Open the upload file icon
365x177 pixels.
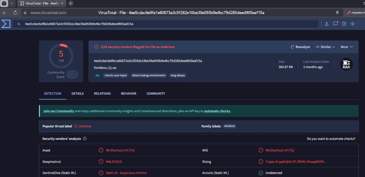click(327, 24)
